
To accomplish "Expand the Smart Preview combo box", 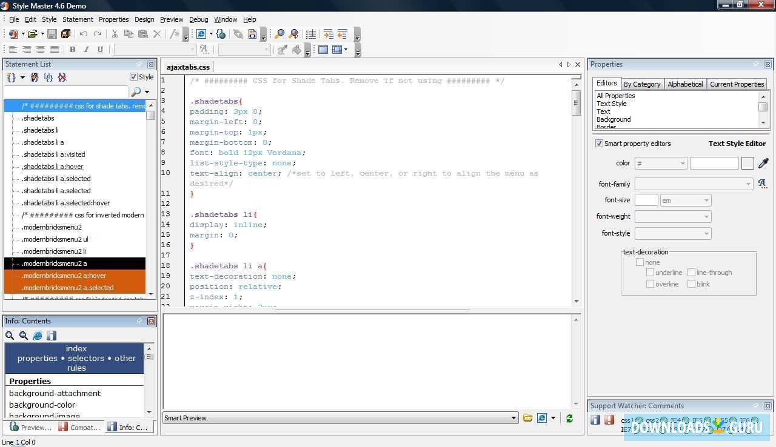I will coord(513,418).
